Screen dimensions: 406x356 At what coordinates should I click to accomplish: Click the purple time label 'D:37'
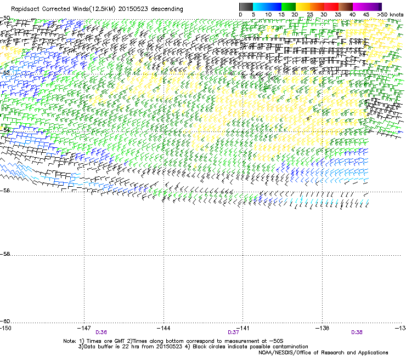(233, 332)
